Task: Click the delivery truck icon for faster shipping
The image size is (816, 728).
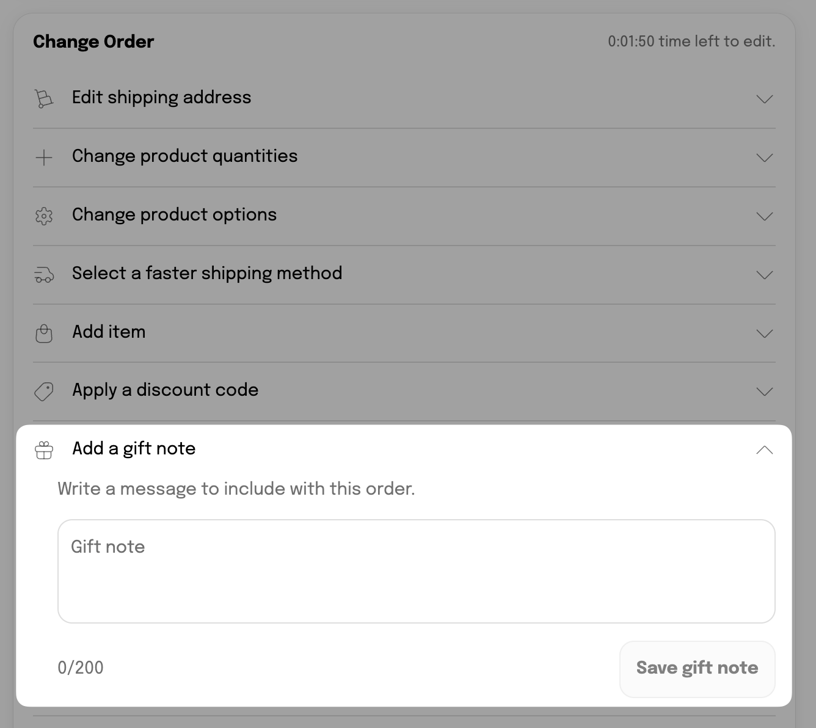Action: coord(44,275)
